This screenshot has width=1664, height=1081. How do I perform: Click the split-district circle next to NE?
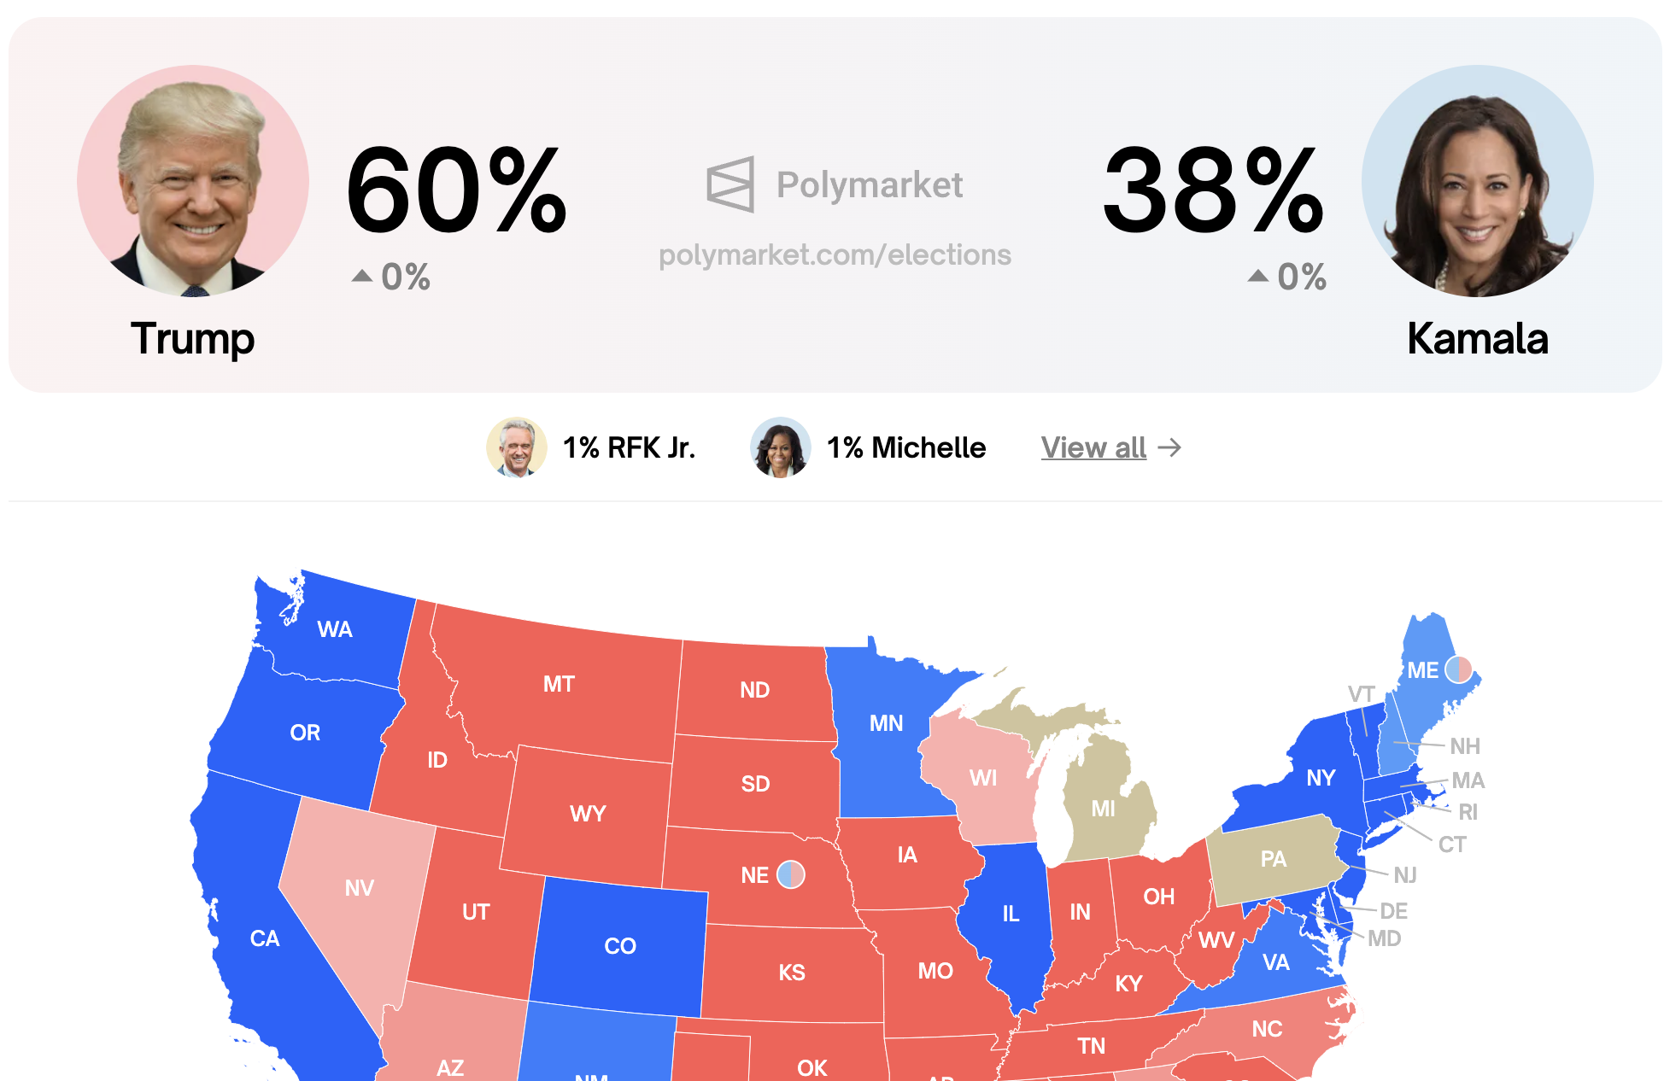click(x=791, y=875)
